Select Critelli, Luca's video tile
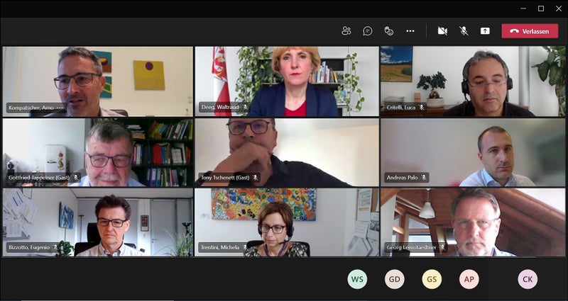This screenshot has height=301, width=568. click(x=473, y=81)
